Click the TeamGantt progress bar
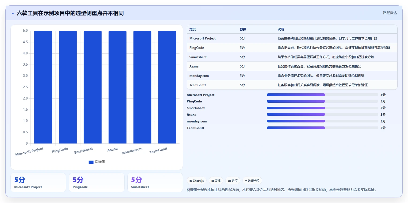408x203 pixels. pos(322,128)
